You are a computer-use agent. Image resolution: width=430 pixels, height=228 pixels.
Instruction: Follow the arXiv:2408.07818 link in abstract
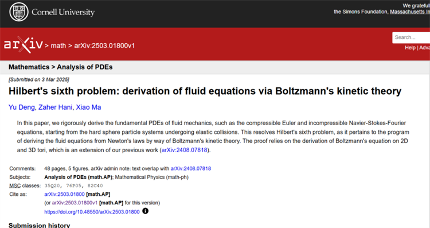tap(184, 150)
